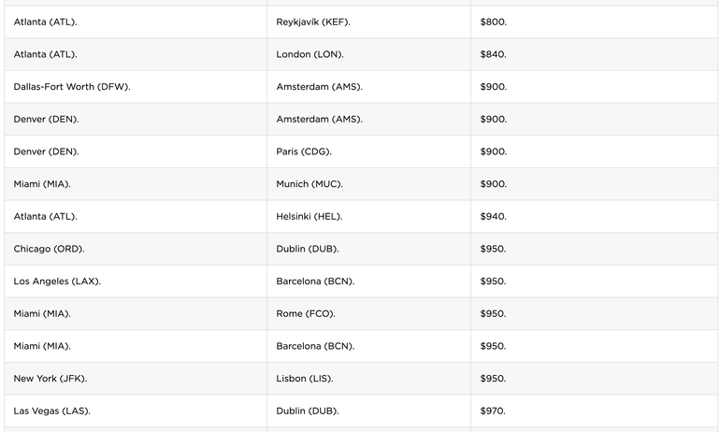720x432 pixels.
Task: Click the Dallas-Fort Worth (DFW) origin cell
Action: (x=72, y=87)
